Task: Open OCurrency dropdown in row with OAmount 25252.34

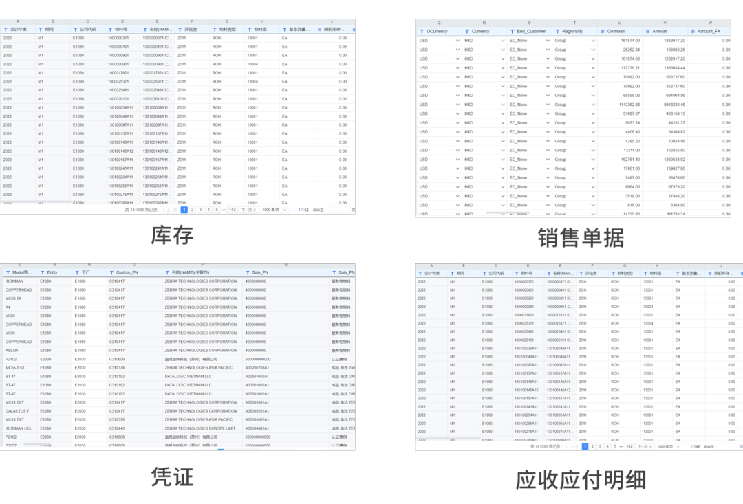Action: 457,50
